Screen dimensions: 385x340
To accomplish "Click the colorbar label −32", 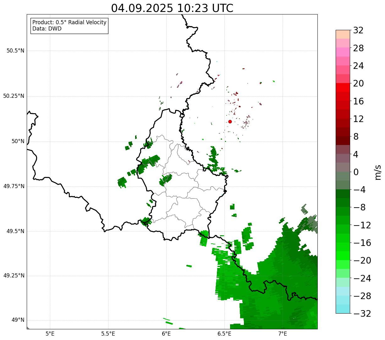I will tap(362, 314).
